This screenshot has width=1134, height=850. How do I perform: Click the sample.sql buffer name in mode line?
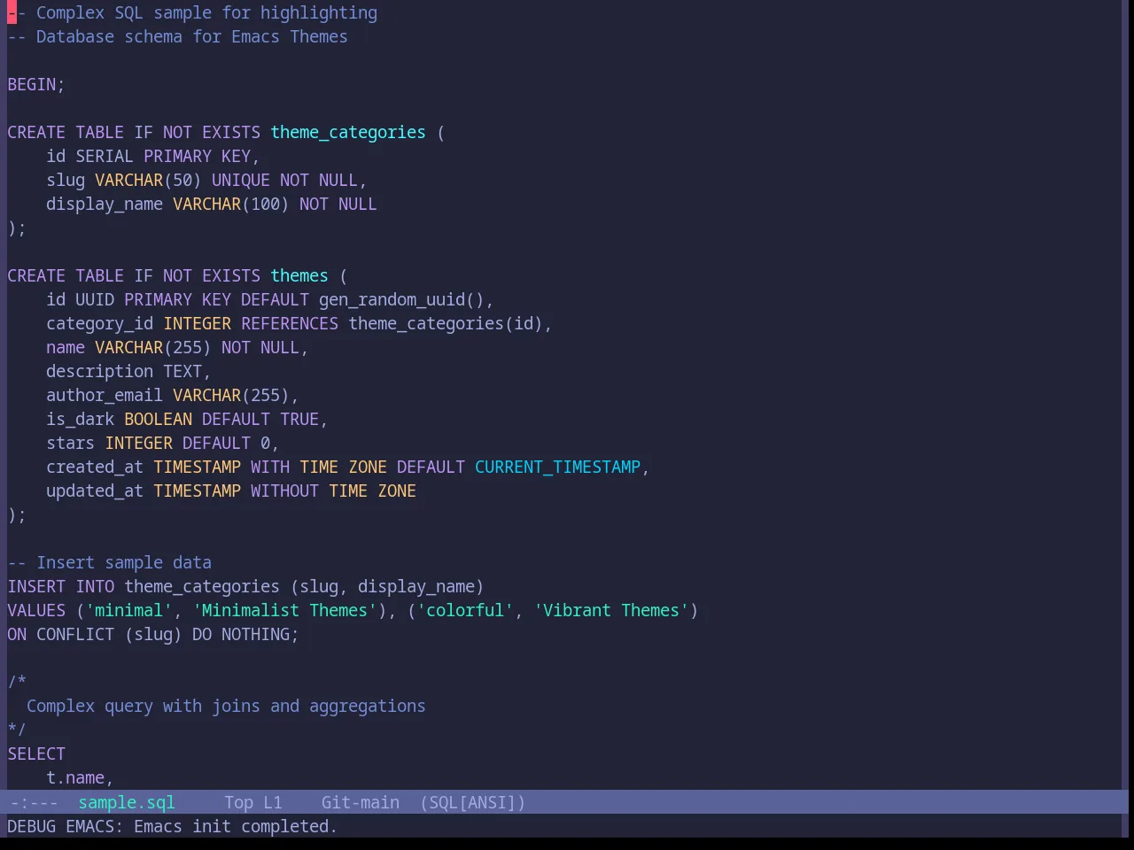(127, 802)
